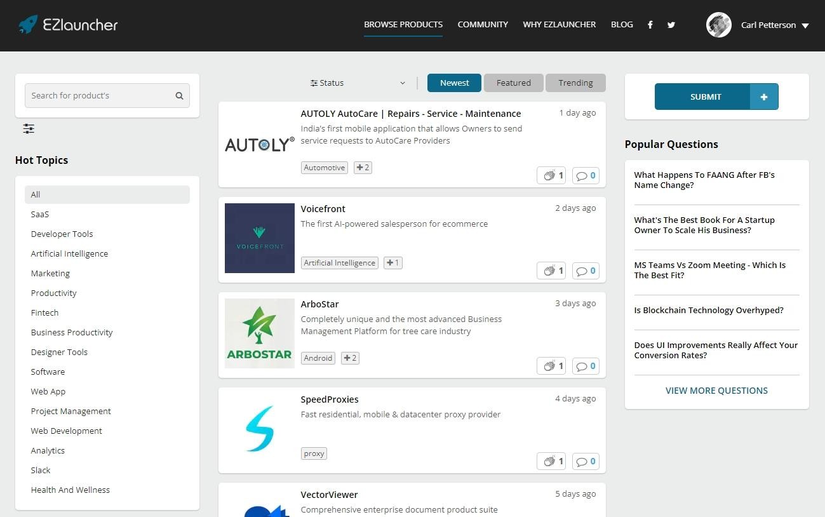Click the plus icon on Submit button
Screen dimensions: 825x517
(764, 97)
